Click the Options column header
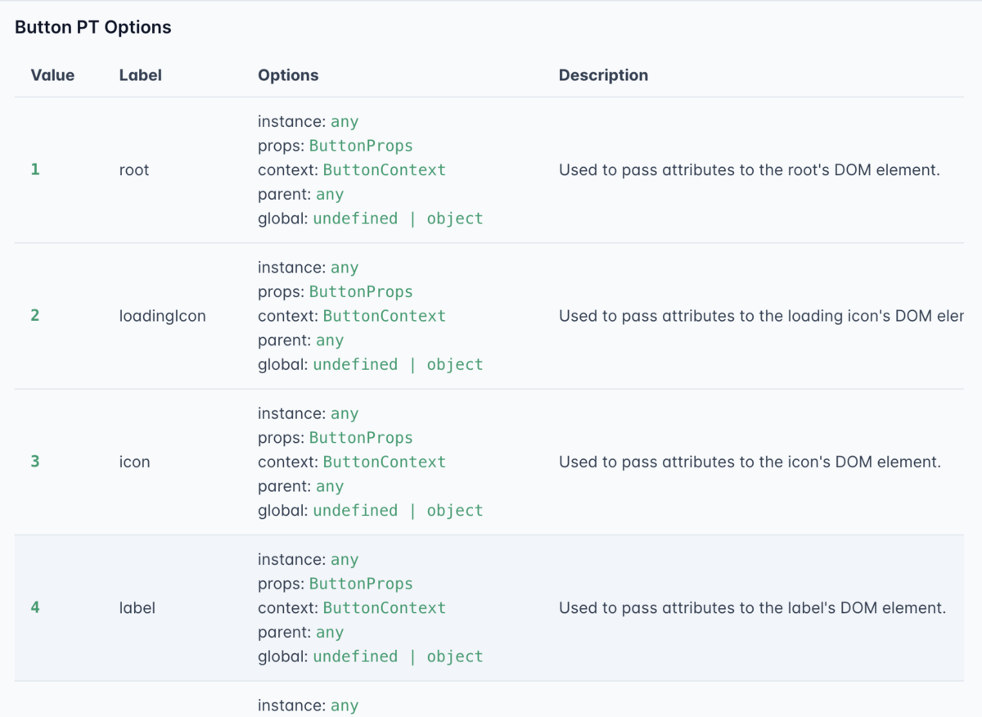Viewport: 982px width, 717px height. point(288,75)
